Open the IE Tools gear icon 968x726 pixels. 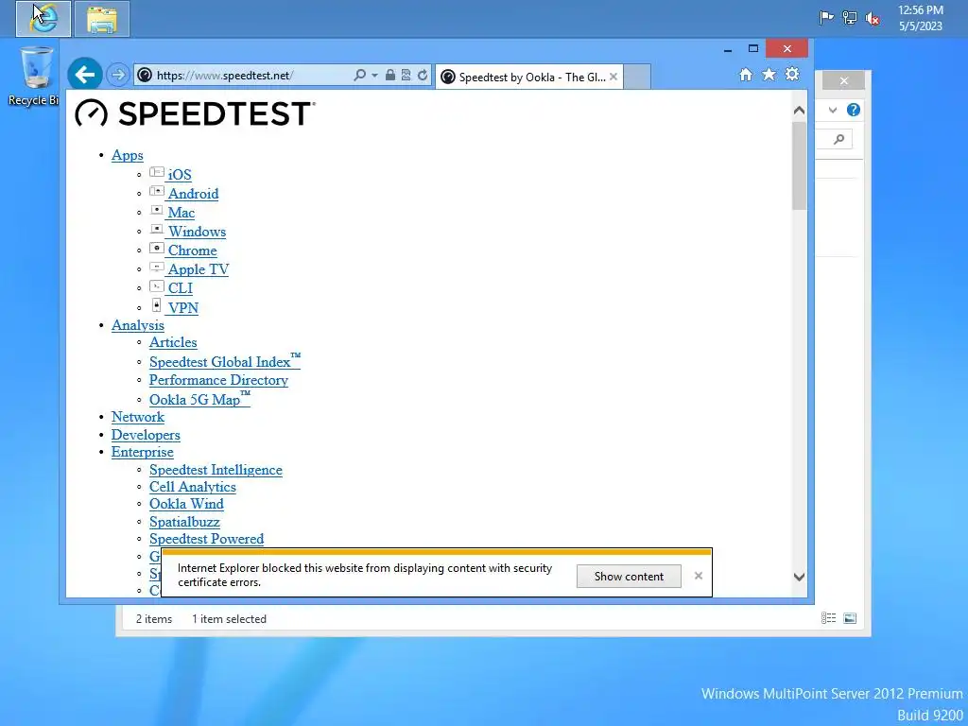click(792, 75)
